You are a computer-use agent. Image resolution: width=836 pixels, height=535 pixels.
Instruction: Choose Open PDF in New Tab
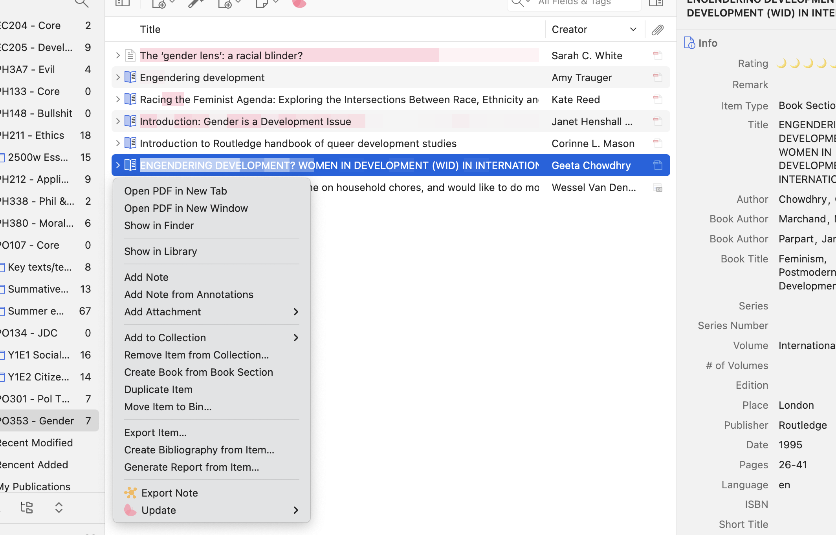(x=176, y=191)
